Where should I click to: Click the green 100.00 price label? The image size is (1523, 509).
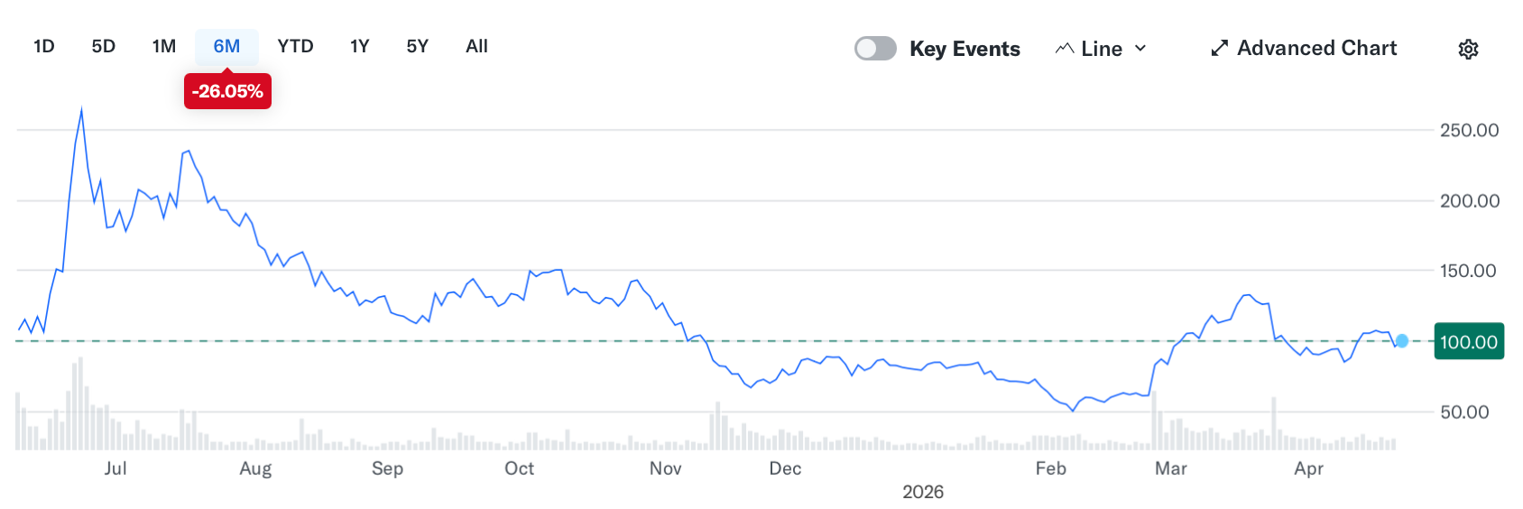[1468, 342]
